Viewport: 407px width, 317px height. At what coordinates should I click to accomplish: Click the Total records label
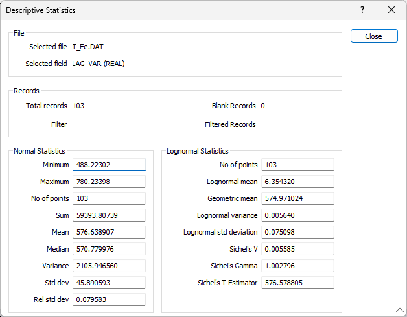47,106
